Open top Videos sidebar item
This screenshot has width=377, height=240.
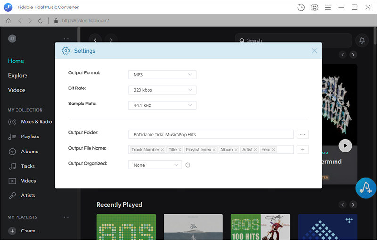point(16,90)
